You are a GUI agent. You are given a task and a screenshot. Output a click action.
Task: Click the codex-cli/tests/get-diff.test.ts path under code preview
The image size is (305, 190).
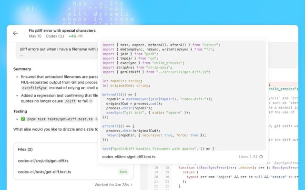point(129,157)
